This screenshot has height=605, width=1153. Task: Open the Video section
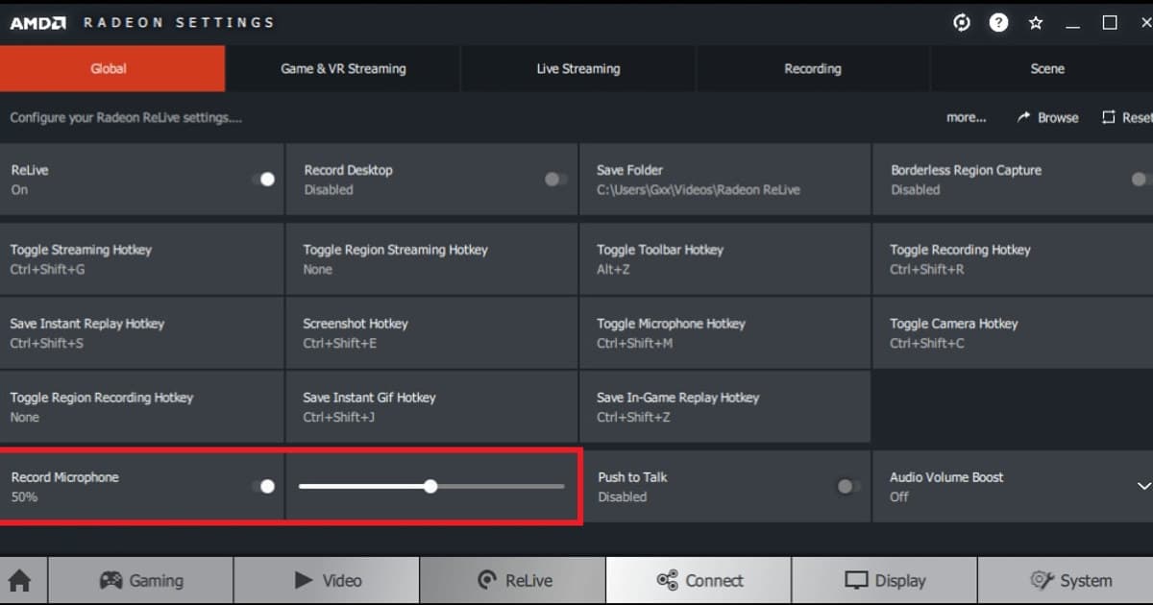(327, 581)
